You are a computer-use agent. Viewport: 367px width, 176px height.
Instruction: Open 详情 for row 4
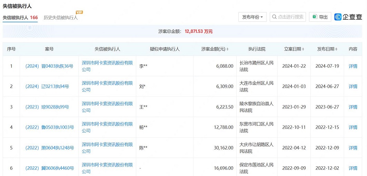click(x=353, y=127)
